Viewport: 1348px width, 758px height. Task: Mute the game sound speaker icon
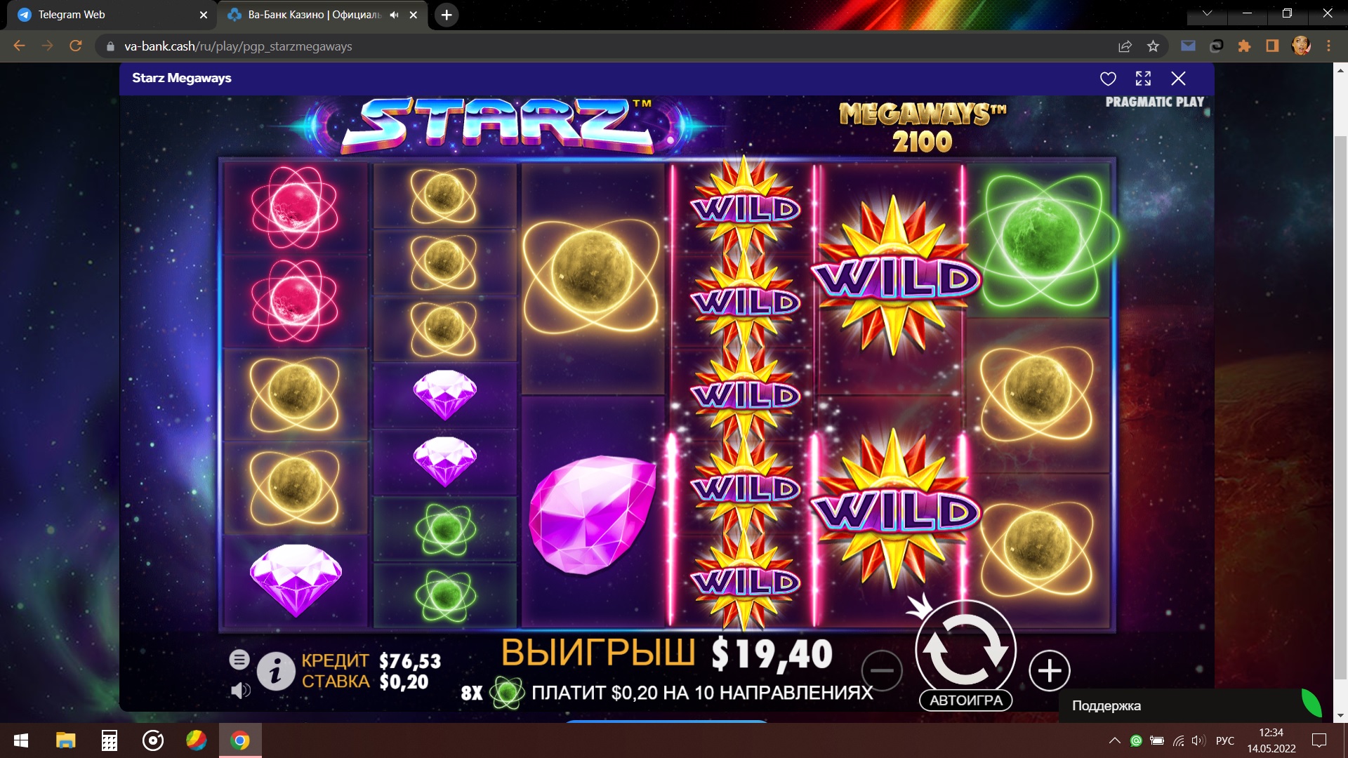(x=240, y=691)
